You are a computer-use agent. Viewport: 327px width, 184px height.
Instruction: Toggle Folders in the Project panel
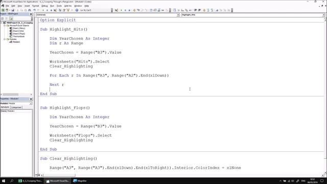click(x=11, y=18)
